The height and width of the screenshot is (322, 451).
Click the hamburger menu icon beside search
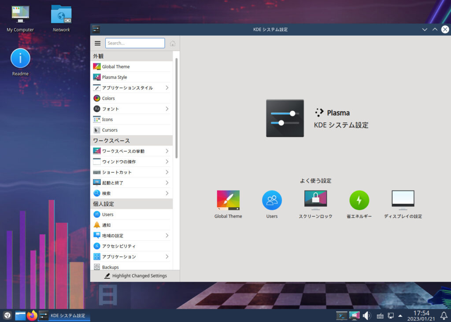tap(98, 43)
